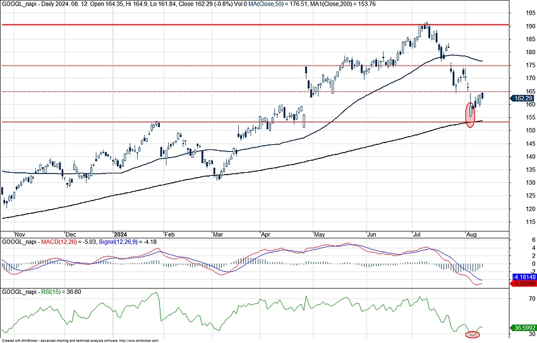The image size is (537, 343).
Task: Click the 165 price axis label
Action: (530, 91)
